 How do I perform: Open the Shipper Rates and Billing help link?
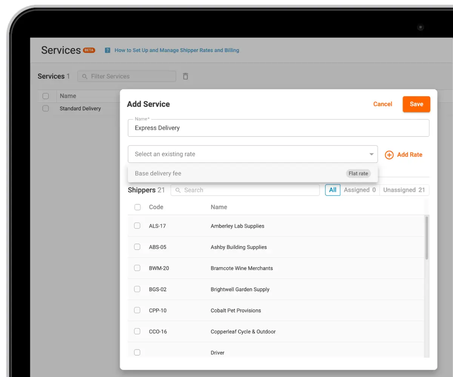tap(177, 50)
